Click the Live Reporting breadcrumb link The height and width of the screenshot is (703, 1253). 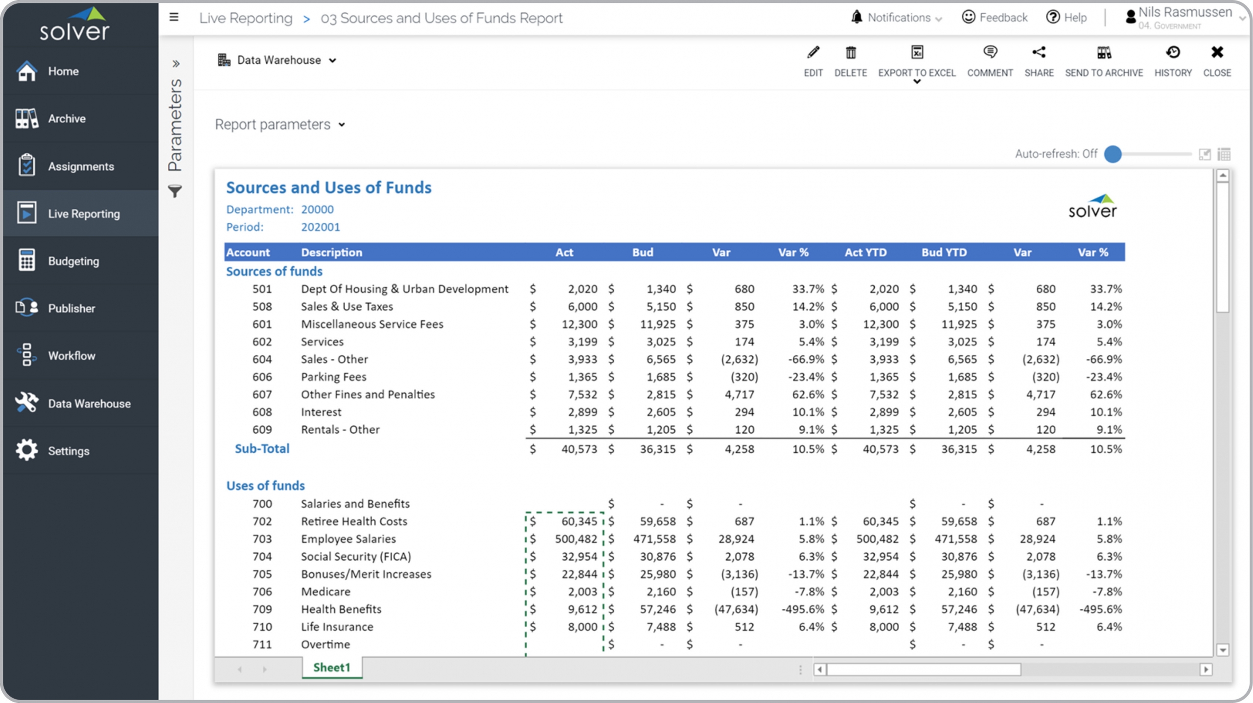click(246, 18)
